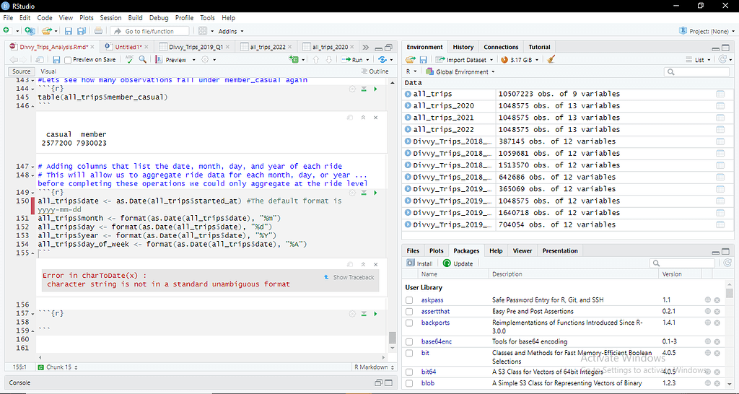Check the askpass package checkbox

409,300
